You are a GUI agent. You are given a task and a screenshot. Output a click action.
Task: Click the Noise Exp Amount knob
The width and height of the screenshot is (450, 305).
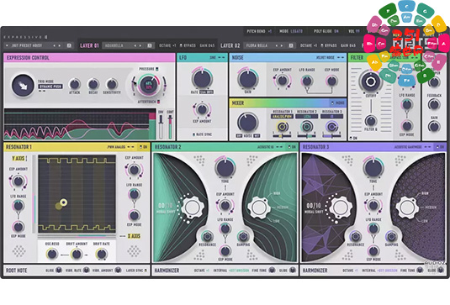(x=282, y=81)
